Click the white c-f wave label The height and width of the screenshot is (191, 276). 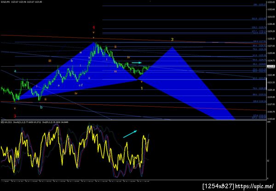click(80, 86)
